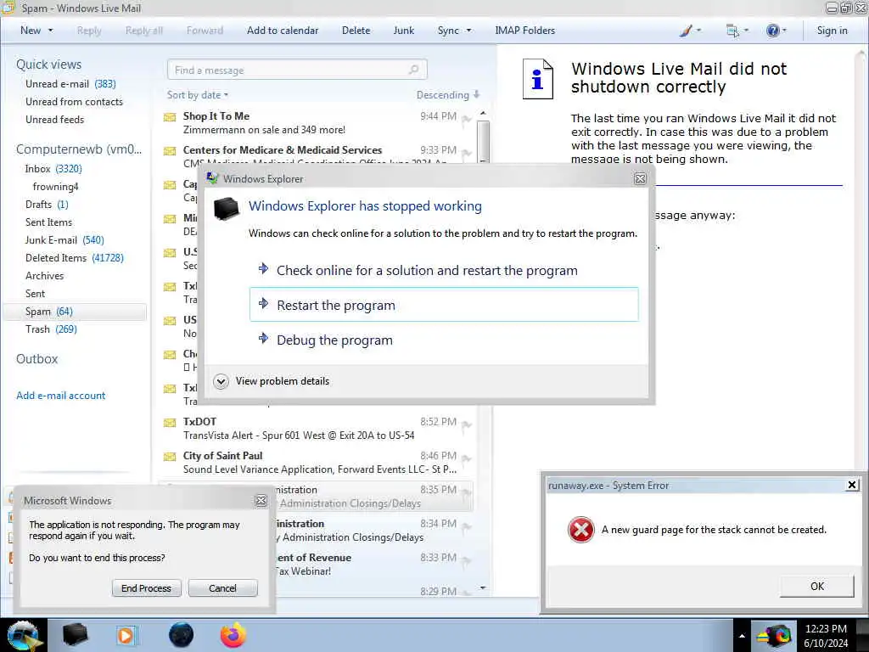This screenshot has width=869, height=652.
Task: Select Unread feeds quick view
Action: [x=55, y=119]
